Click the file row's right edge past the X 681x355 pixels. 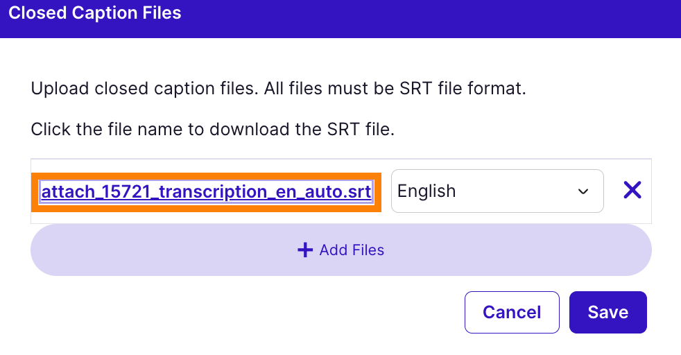click(x=648, y=191)
